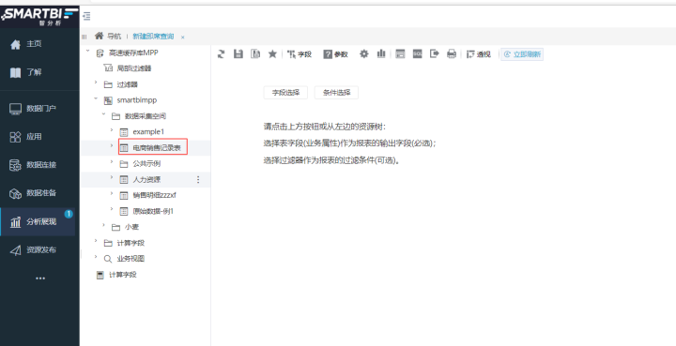This screenshot has width=676, height=346.
Task: Click the 立即刷新 refresh now button
Action: (x=522, y=54)
